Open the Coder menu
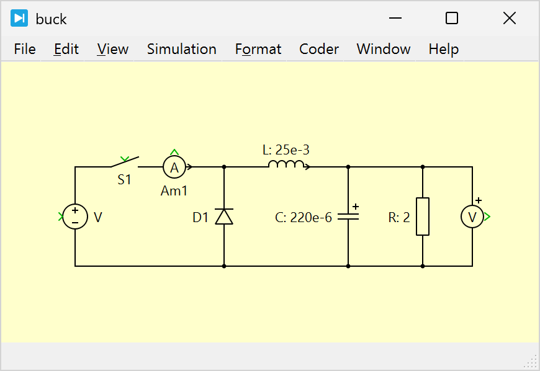Viewport: 540px width, 371px height. [319, 49]
